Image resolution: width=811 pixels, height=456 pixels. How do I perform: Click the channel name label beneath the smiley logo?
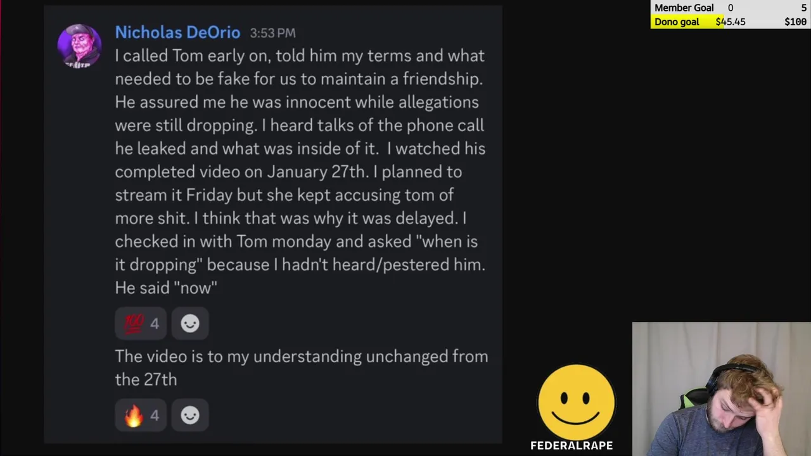[572, 445]
